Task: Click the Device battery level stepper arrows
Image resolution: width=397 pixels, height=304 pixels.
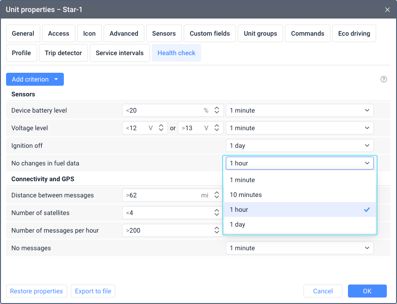Action: point(217,110)
